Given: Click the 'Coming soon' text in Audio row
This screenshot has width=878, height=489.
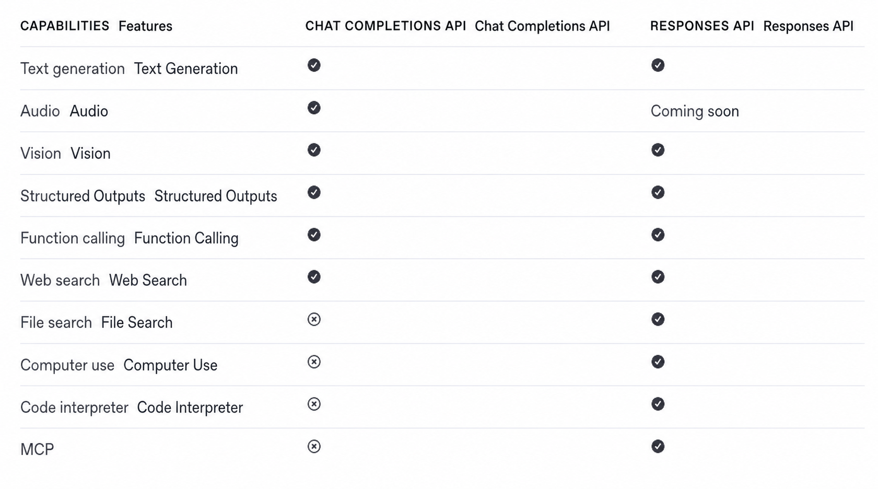Looking at the screenshot, I should click(x=695, y=111).
